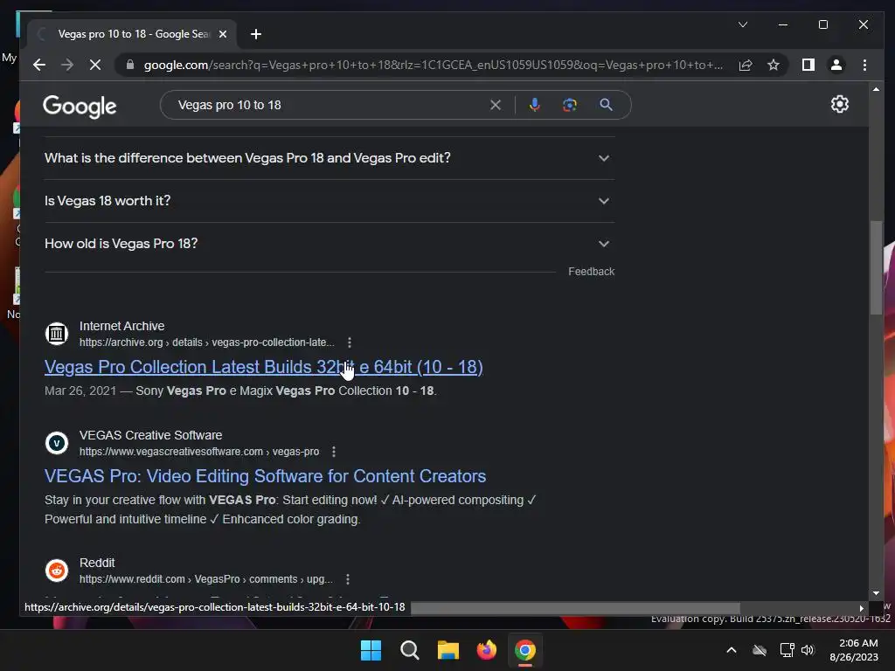The image size is (895, 671).
Task: Select 'Internet Archive' site name text
Action: pos(122,326)
